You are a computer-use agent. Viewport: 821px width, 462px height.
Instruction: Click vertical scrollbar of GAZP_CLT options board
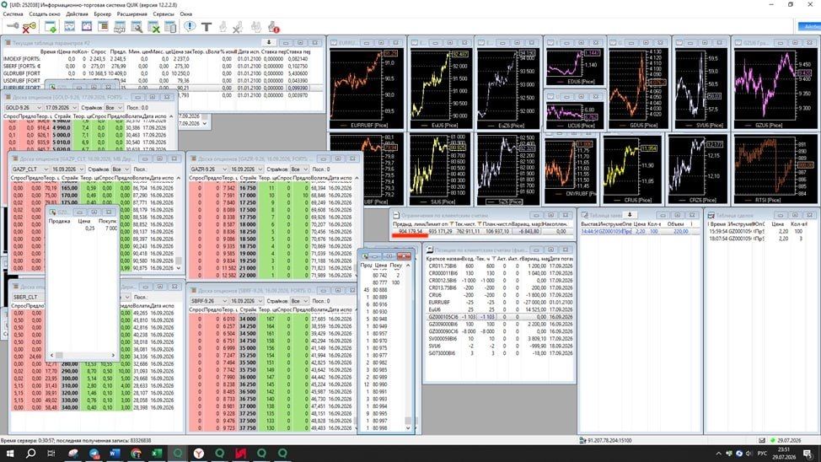(x=179, y=223)
